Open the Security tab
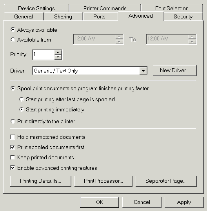207x211 pixels. (x=183, y=16)
